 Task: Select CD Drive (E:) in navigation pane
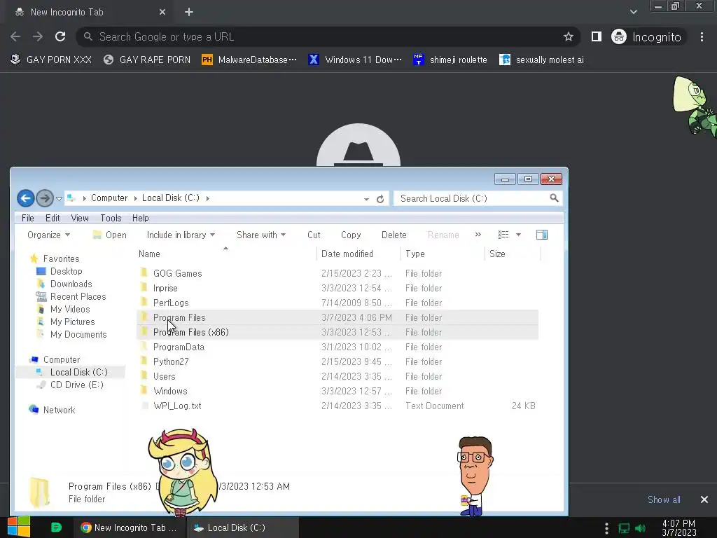point(76,385)
